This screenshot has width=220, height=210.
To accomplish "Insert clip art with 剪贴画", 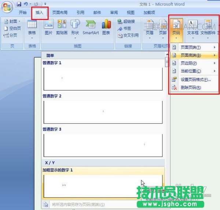I will click(62, 28).
